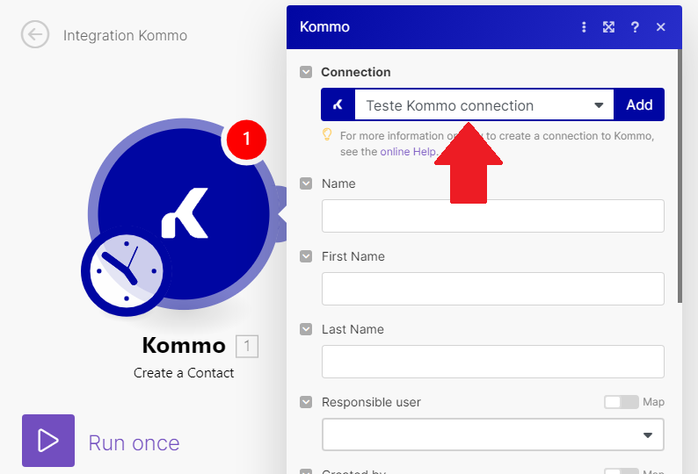Image resolution: width=698 pixels, height=474 pixels.
Task: Collapse the Responsible user field chevron
Action: point(306,402)
